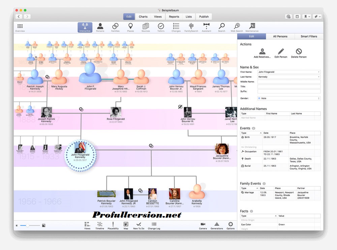The image size is (337, 250).
Task: Click the Publish button
Action: (x=204, y=17)
